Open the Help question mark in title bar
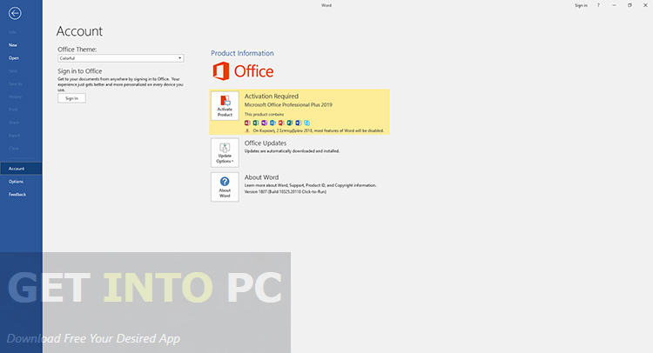The width and height of the screenshot is (653, 353). click(x=598, y=5)
